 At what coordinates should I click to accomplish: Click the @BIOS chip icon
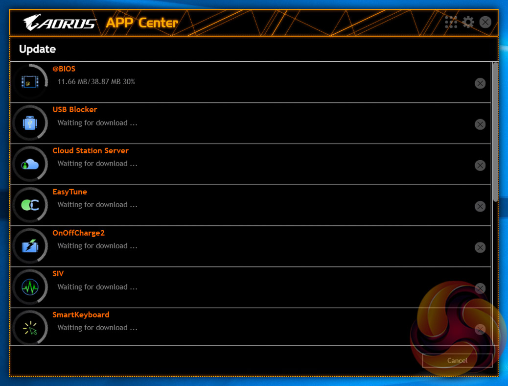tap(30, 82)
